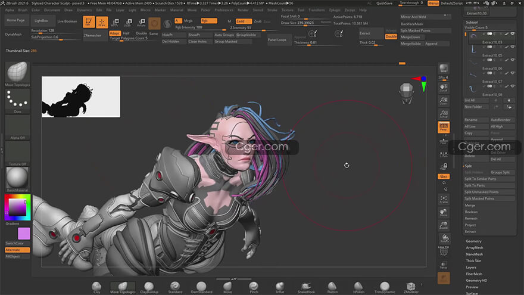This screenshot has height=295, width=524.
Task: Click the Mirror And Weld button
Action: point(425,17)
